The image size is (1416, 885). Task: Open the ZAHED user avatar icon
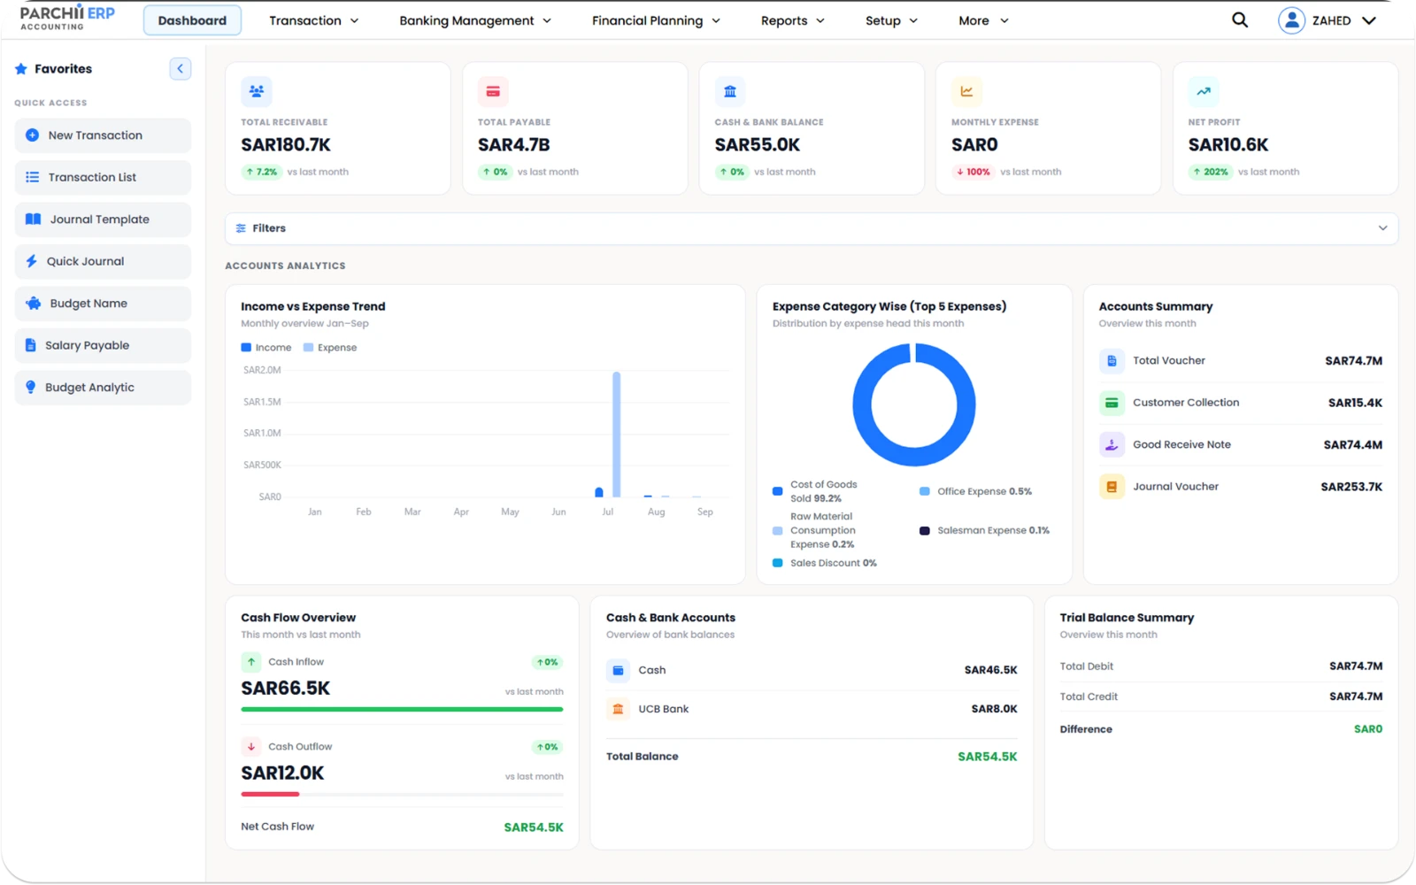coord(1291,20)
